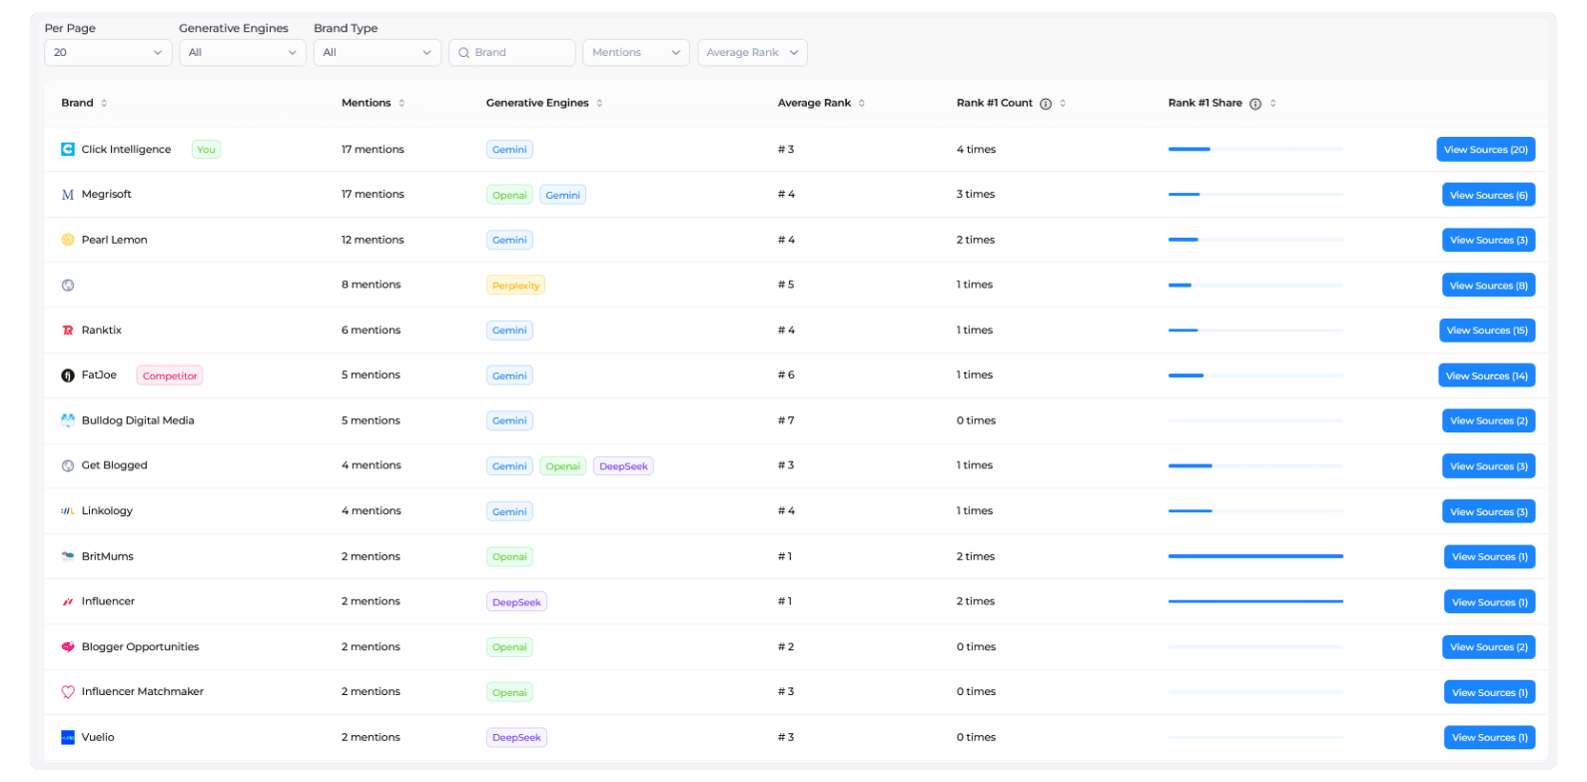This screenshot has height=782, width=1587.
Task: Click the Perplexity engine tag
Action: coord(515,286)
